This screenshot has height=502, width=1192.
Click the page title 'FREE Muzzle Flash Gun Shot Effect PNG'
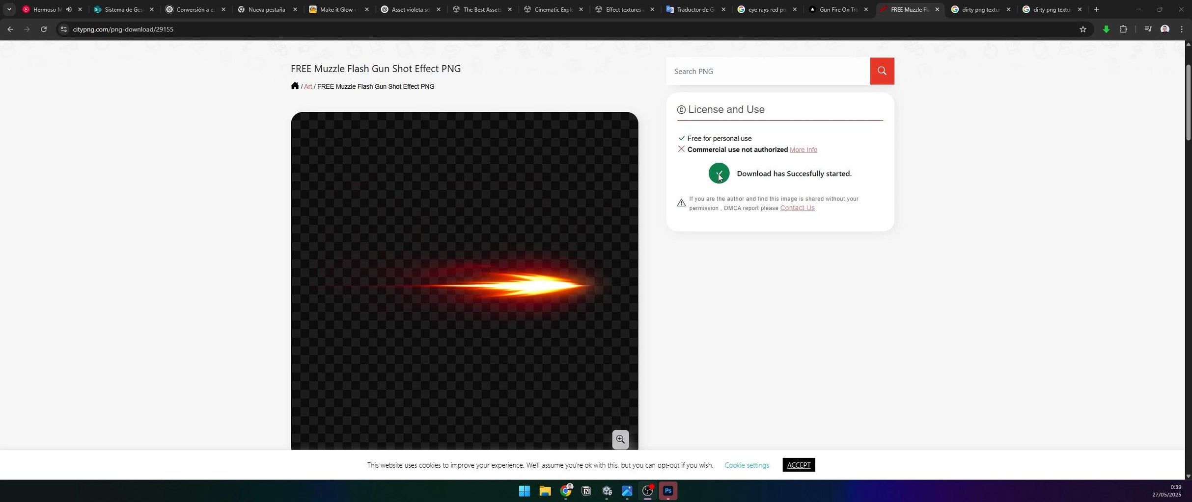tap(376, 69)
